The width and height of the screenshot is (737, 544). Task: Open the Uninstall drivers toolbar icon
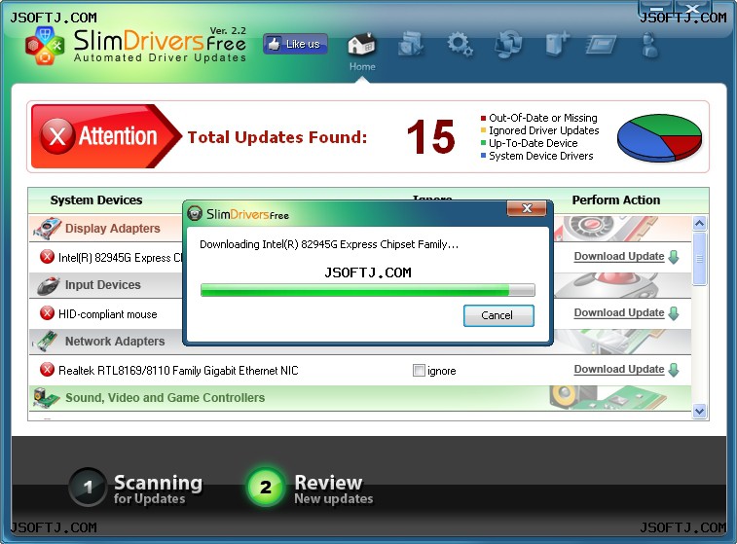tap(411, 45)
